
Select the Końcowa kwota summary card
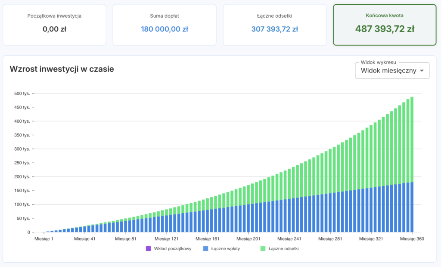(x=385, y=24)
